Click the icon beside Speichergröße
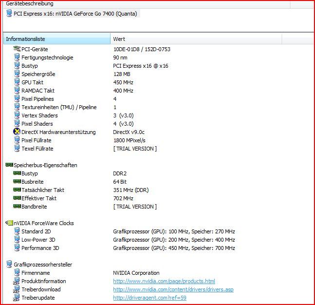 coord(17,74)
